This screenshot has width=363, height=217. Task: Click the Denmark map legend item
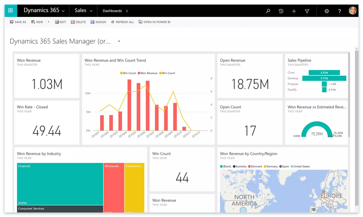[255, 166]
